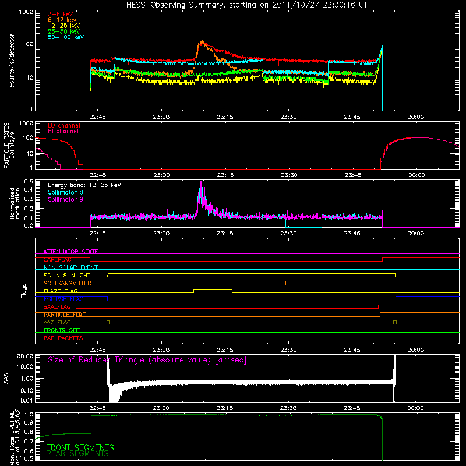Screen dimensions: 466x466
Task: Select the SC_IN_SUNLIGHT flag label
Action: 67,275
